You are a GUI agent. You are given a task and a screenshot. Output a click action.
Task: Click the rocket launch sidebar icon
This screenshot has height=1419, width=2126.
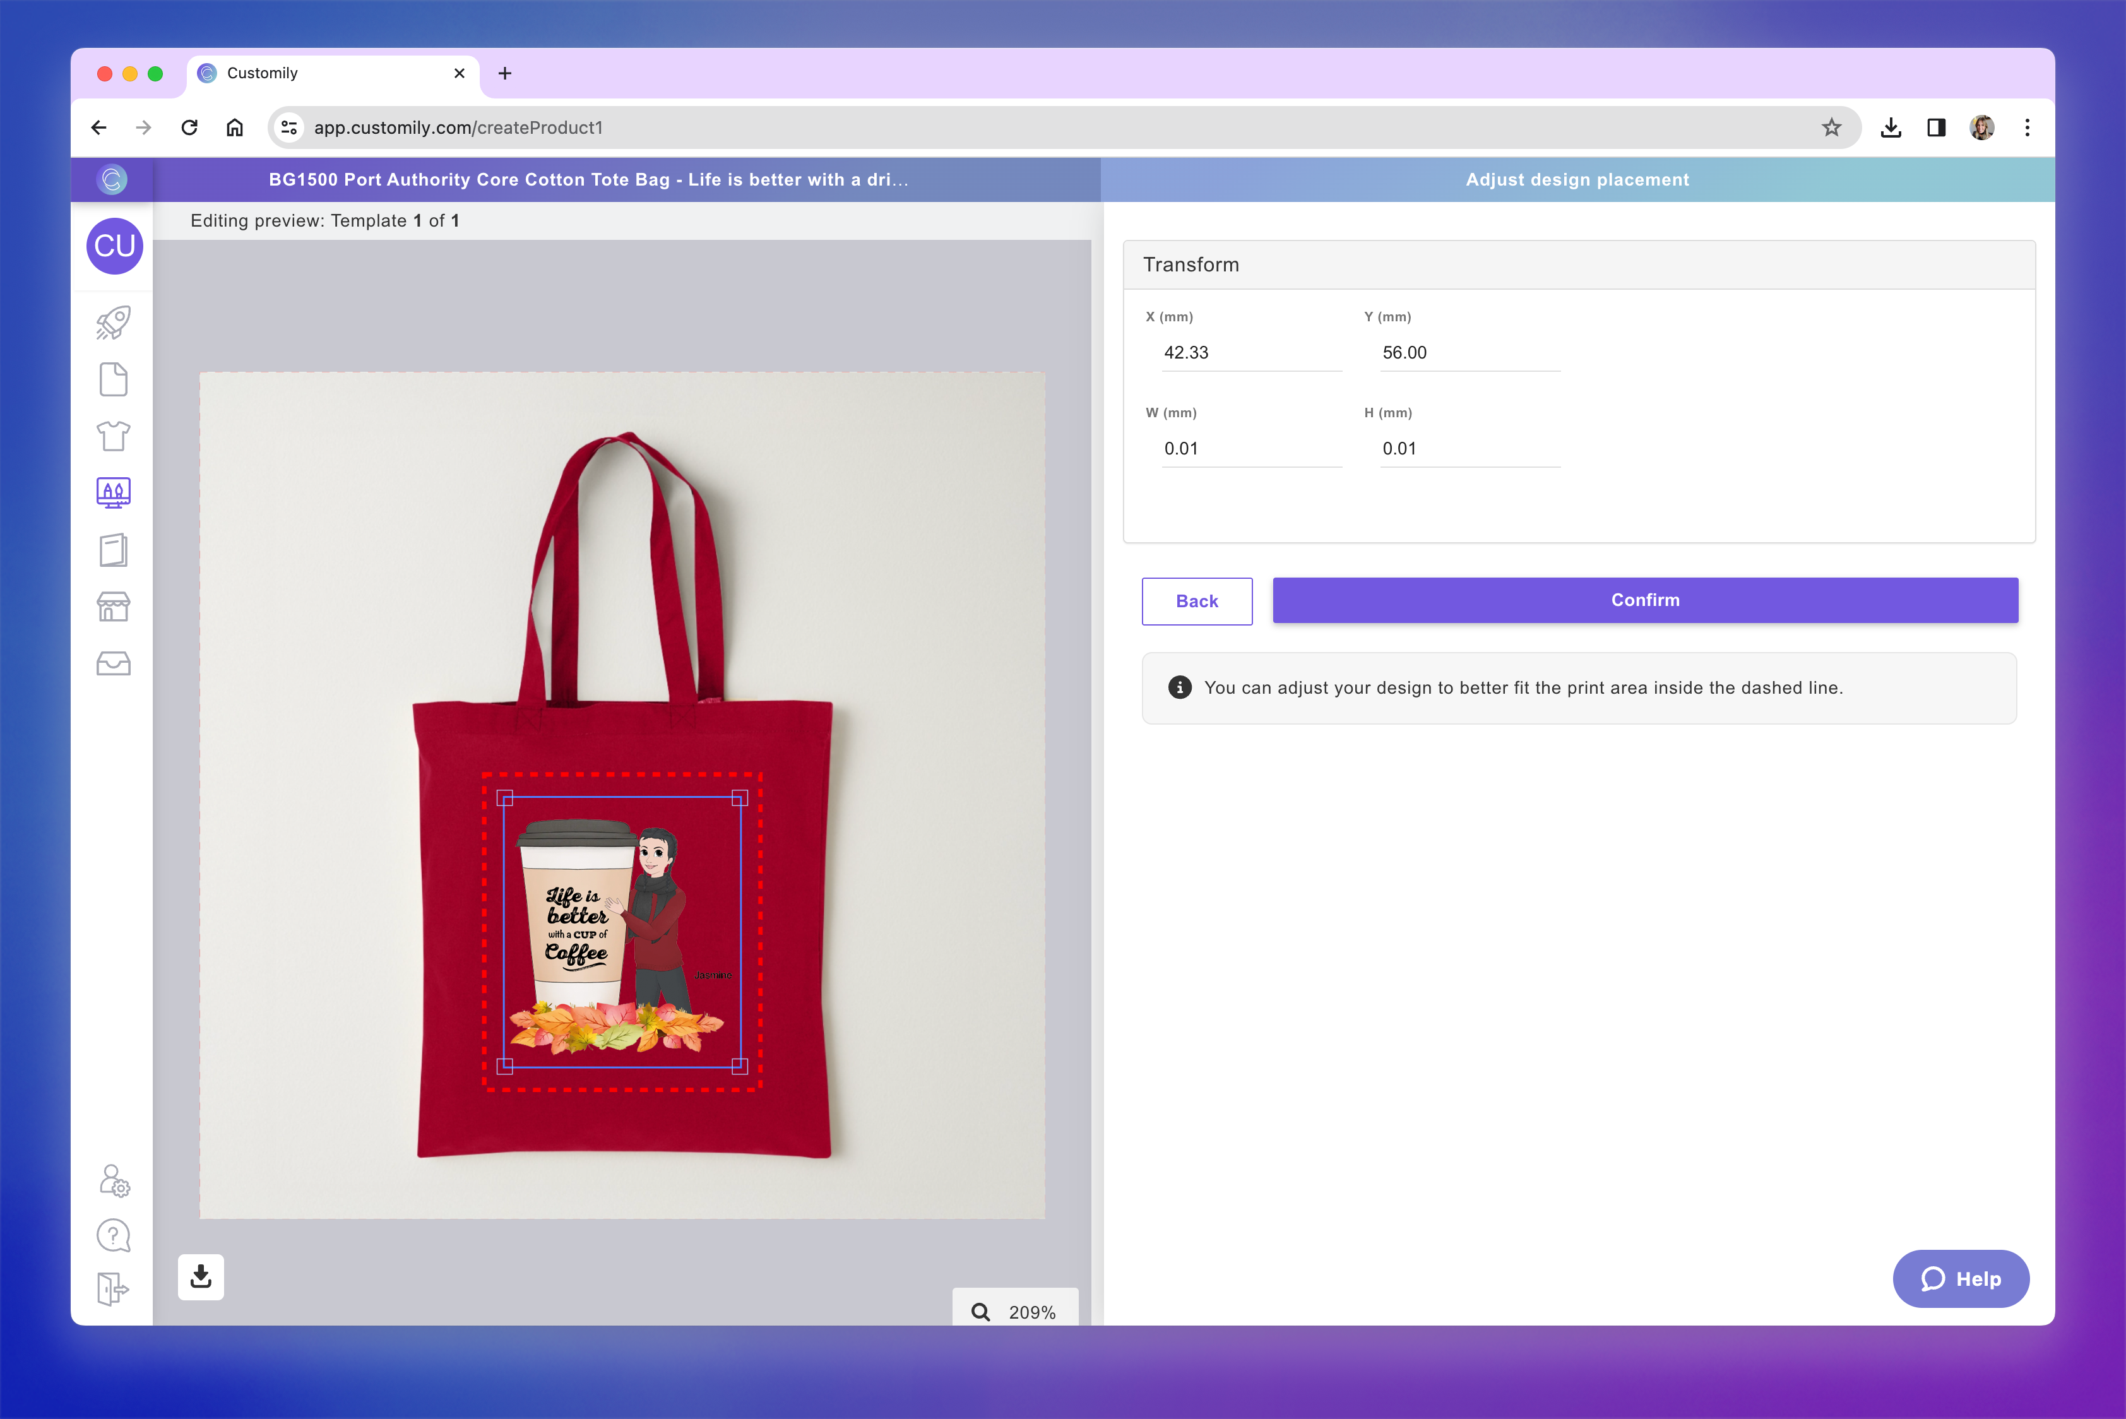click(113, 323)
